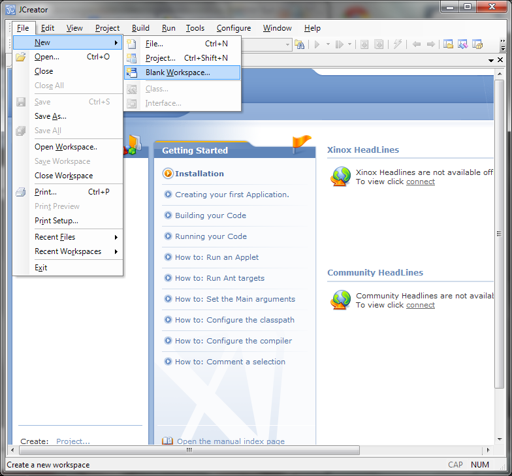Click the vertical scrollbar down arrow
This screenshot has width=512, height=476.
pos(500,439)
